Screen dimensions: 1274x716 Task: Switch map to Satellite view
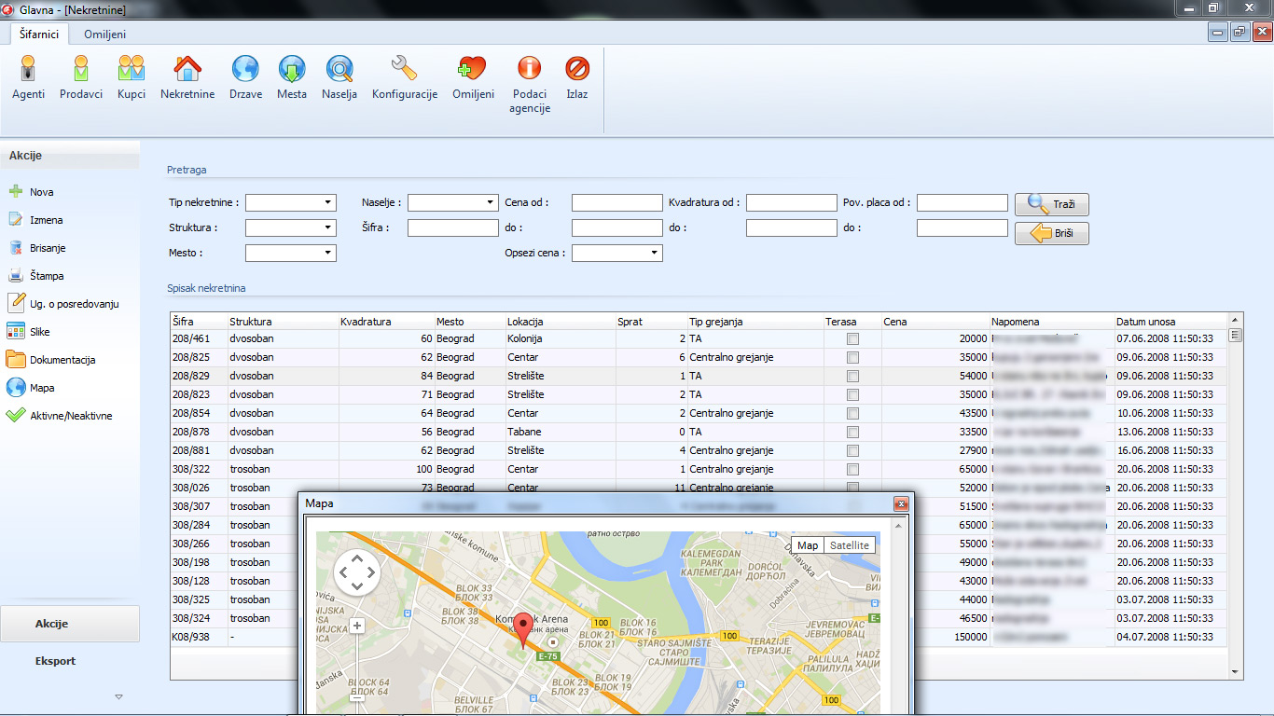click(x=849, y=545)
